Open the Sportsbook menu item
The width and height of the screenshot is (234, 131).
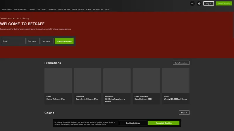click(7, 9)
